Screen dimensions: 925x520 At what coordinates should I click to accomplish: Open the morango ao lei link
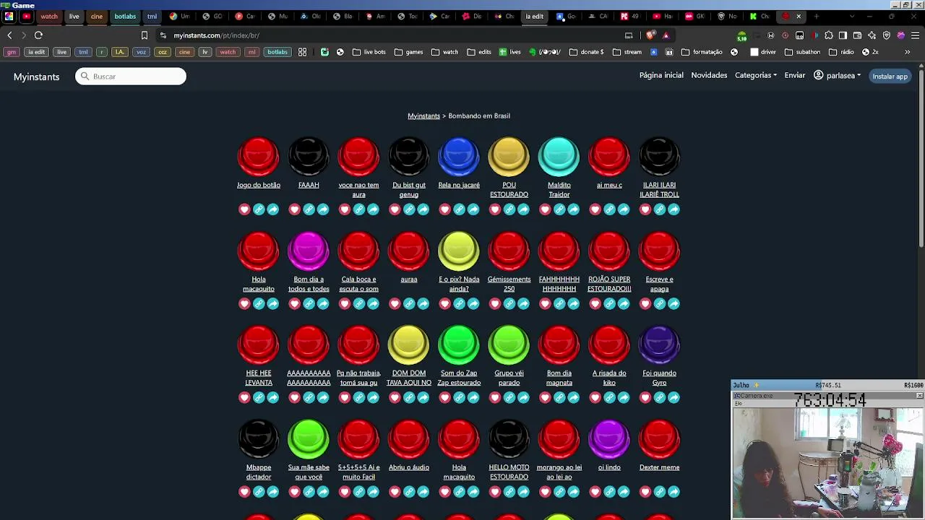559,472
